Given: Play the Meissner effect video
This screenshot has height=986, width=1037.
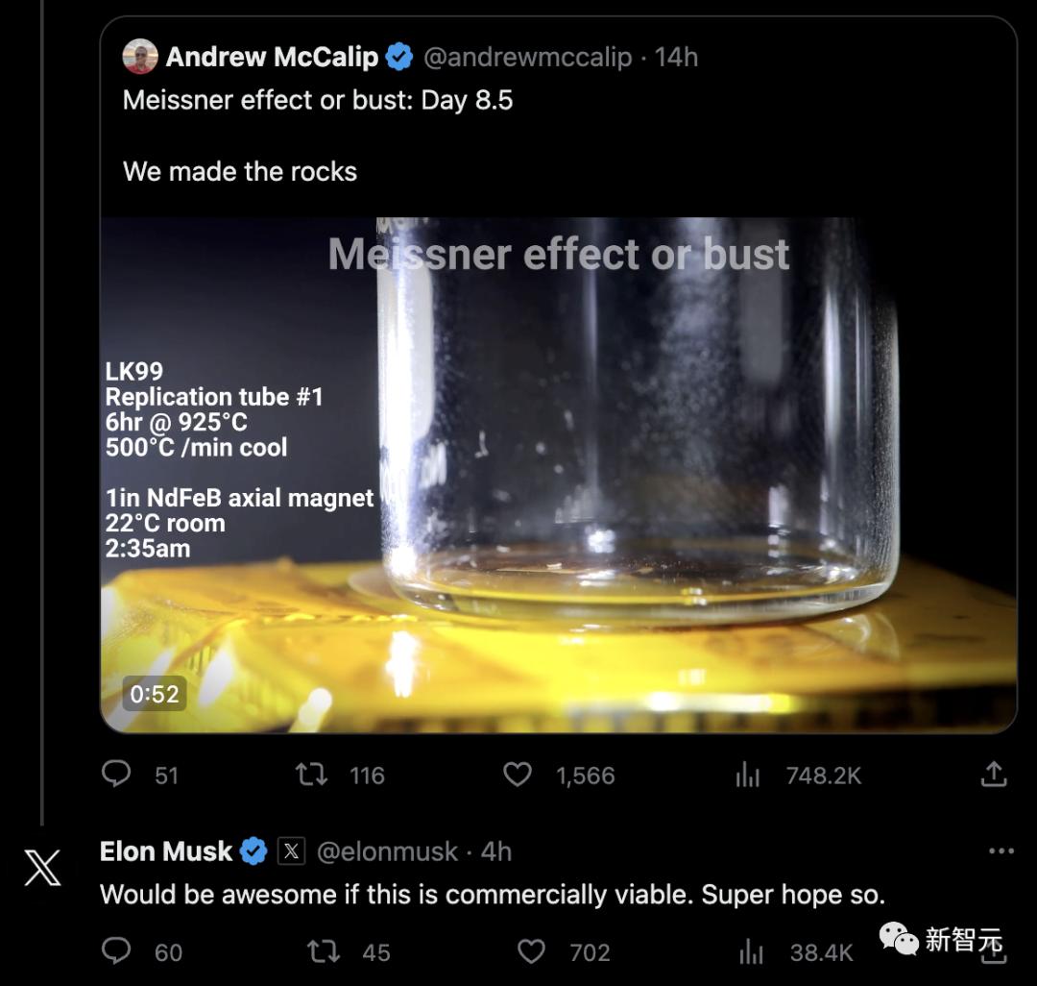Looking at the screenshot, I should pos(557,474).
